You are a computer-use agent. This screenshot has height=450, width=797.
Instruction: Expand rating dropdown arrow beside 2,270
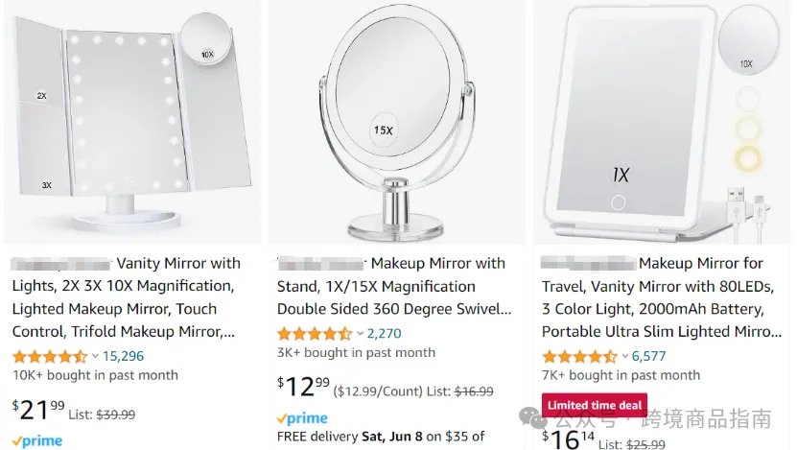(360, 334)
